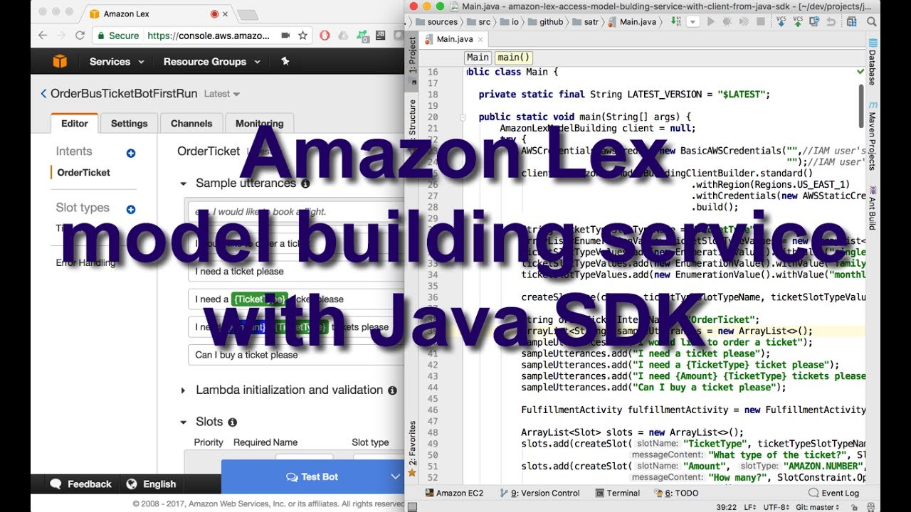Viewport: 911px width, 512px height.
Task: Toggle the Terminal tool window
Action: pos(618,493)
